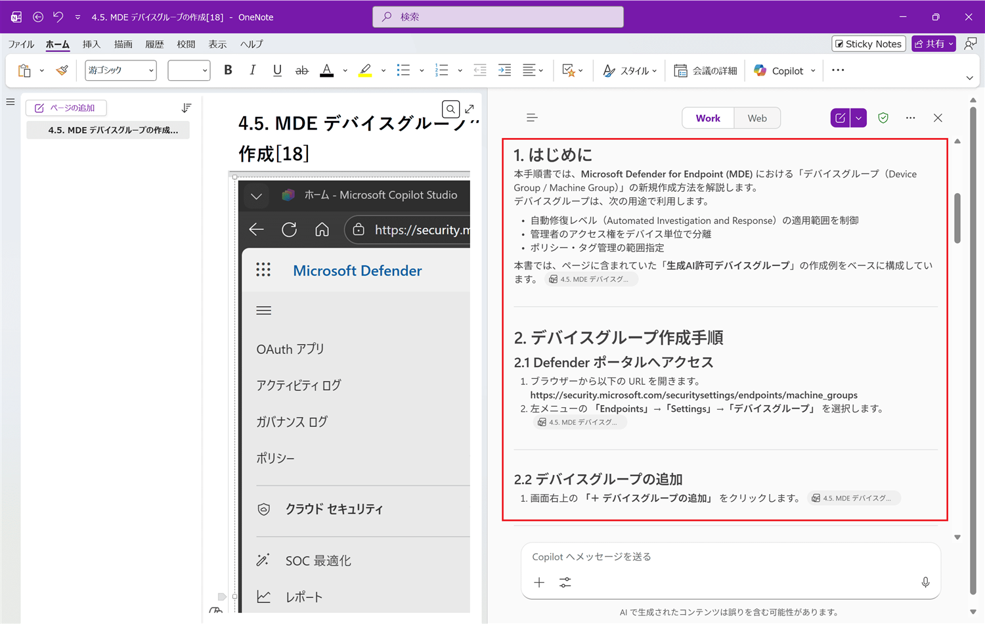Open the ファイル menu
This screenshot has height=624, width=985.
[x=21, y=44]
